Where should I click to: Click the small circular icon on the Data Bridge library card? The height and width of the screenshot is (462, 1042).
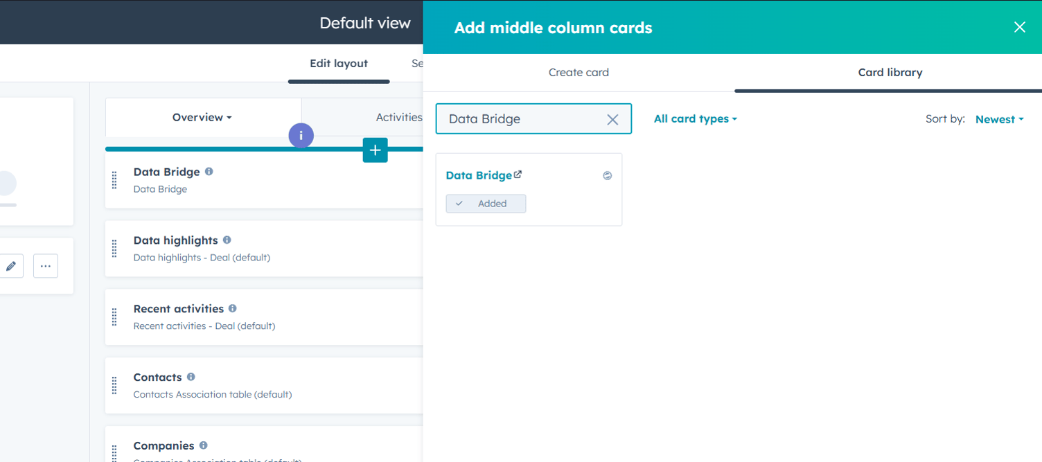(608, 176)
